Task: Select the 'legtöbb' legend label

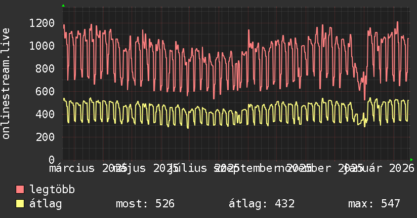Action: pos(52,189)
